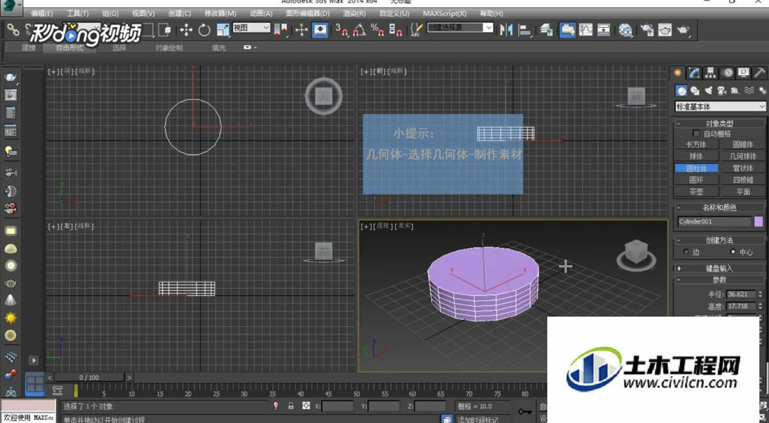Open the 工具(T) menu
Viewport: 769px width, 423px height.
(x=78, y=13)
